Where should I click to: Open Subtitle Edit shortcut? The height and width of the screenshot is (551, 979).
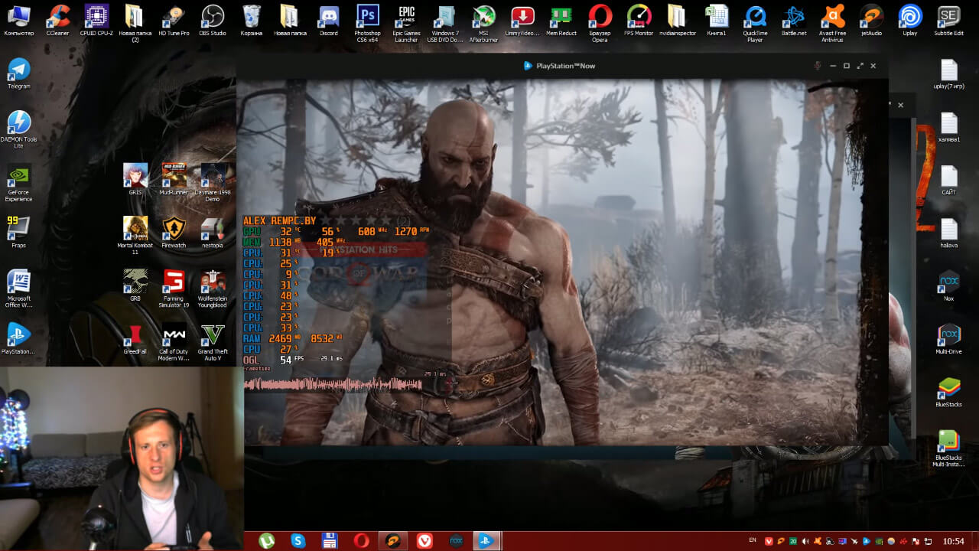[x=948, y=21]
